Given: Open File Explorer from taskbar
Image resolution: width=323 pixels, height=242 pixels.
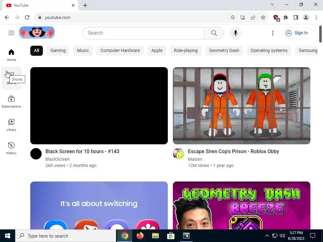Looking at the screenshot, I should point(155,236).
